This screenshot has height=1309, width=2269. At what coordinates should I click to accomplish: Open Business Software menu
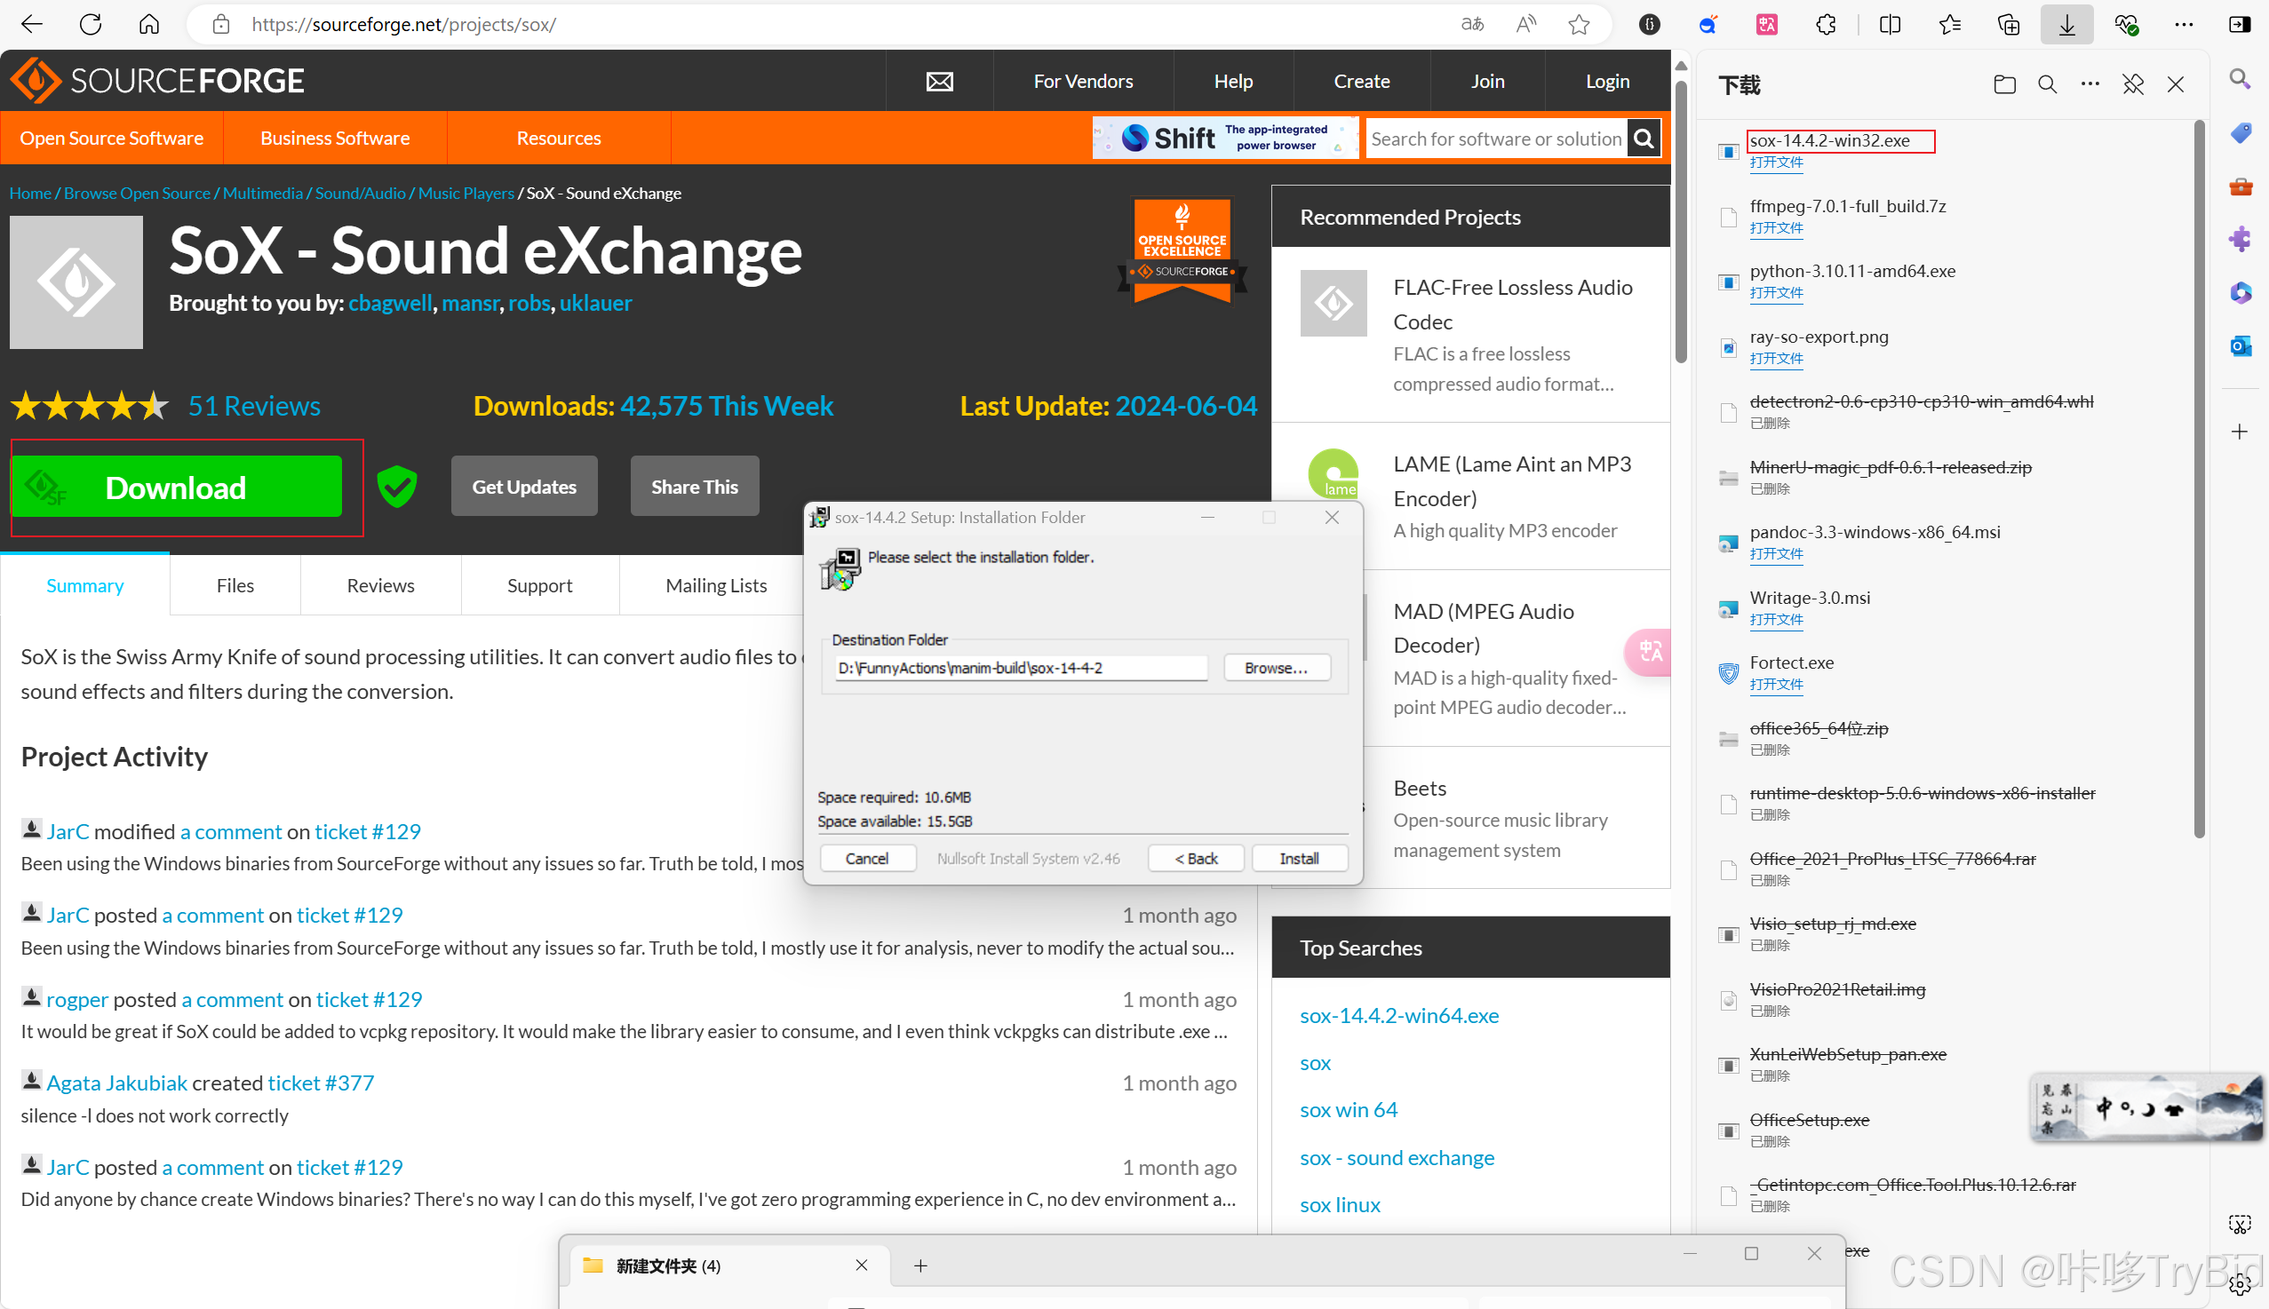click(x=335, y=139)
